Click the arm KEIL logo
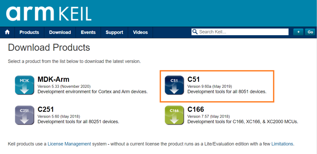 [49, 13]
